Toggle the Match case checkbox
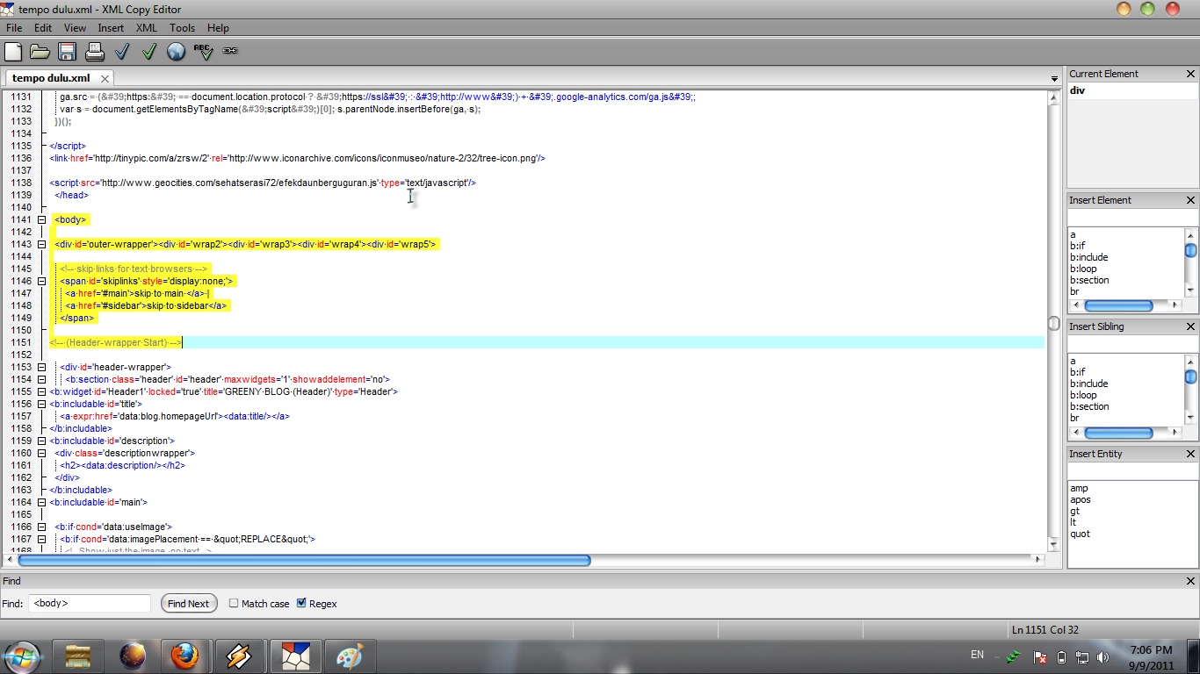Viewport: 1200px width, 674px height. (234, 603)
